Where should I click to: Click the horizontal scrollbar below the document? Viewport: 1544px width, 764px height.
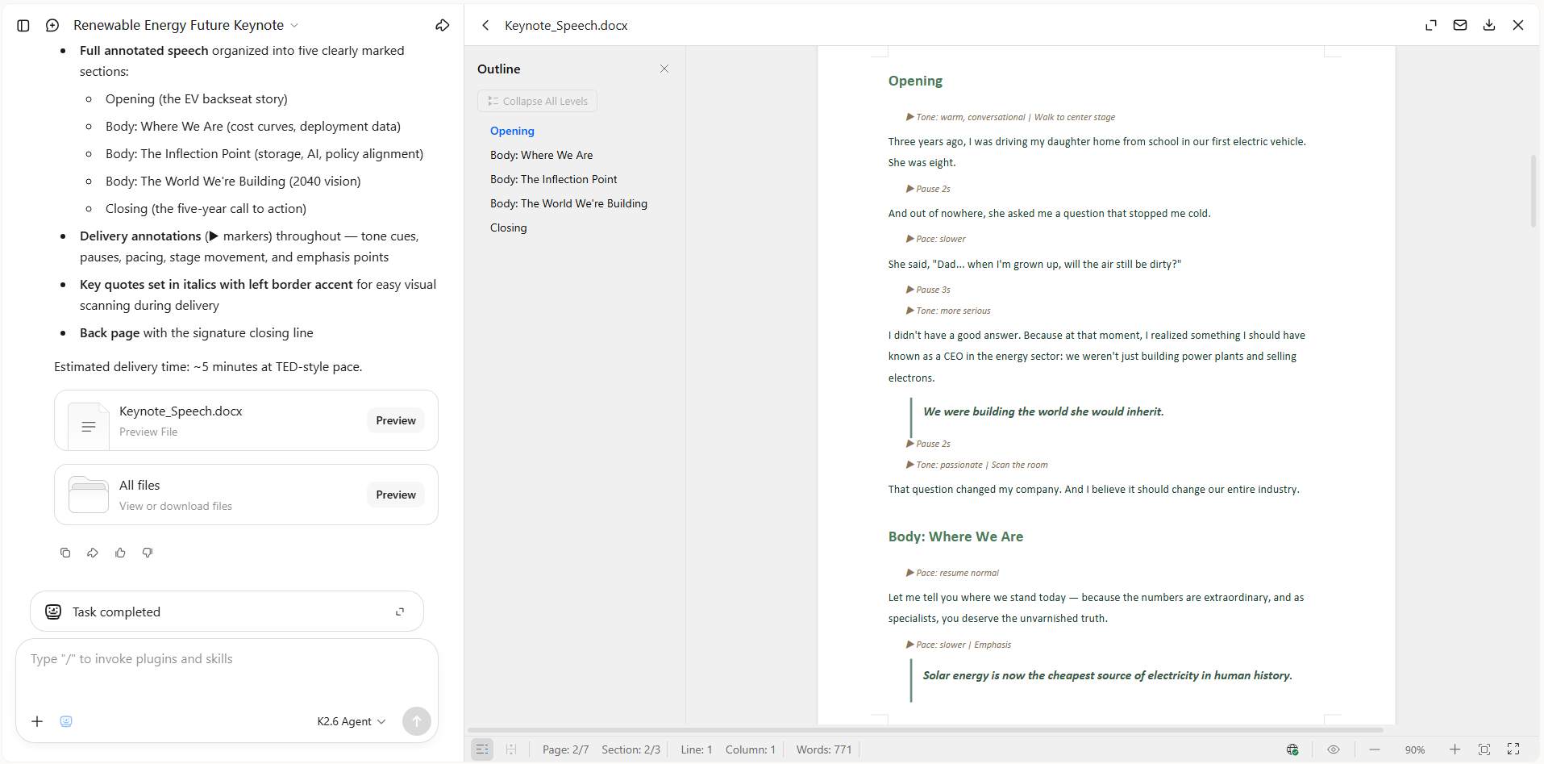[x=925, y=730]
